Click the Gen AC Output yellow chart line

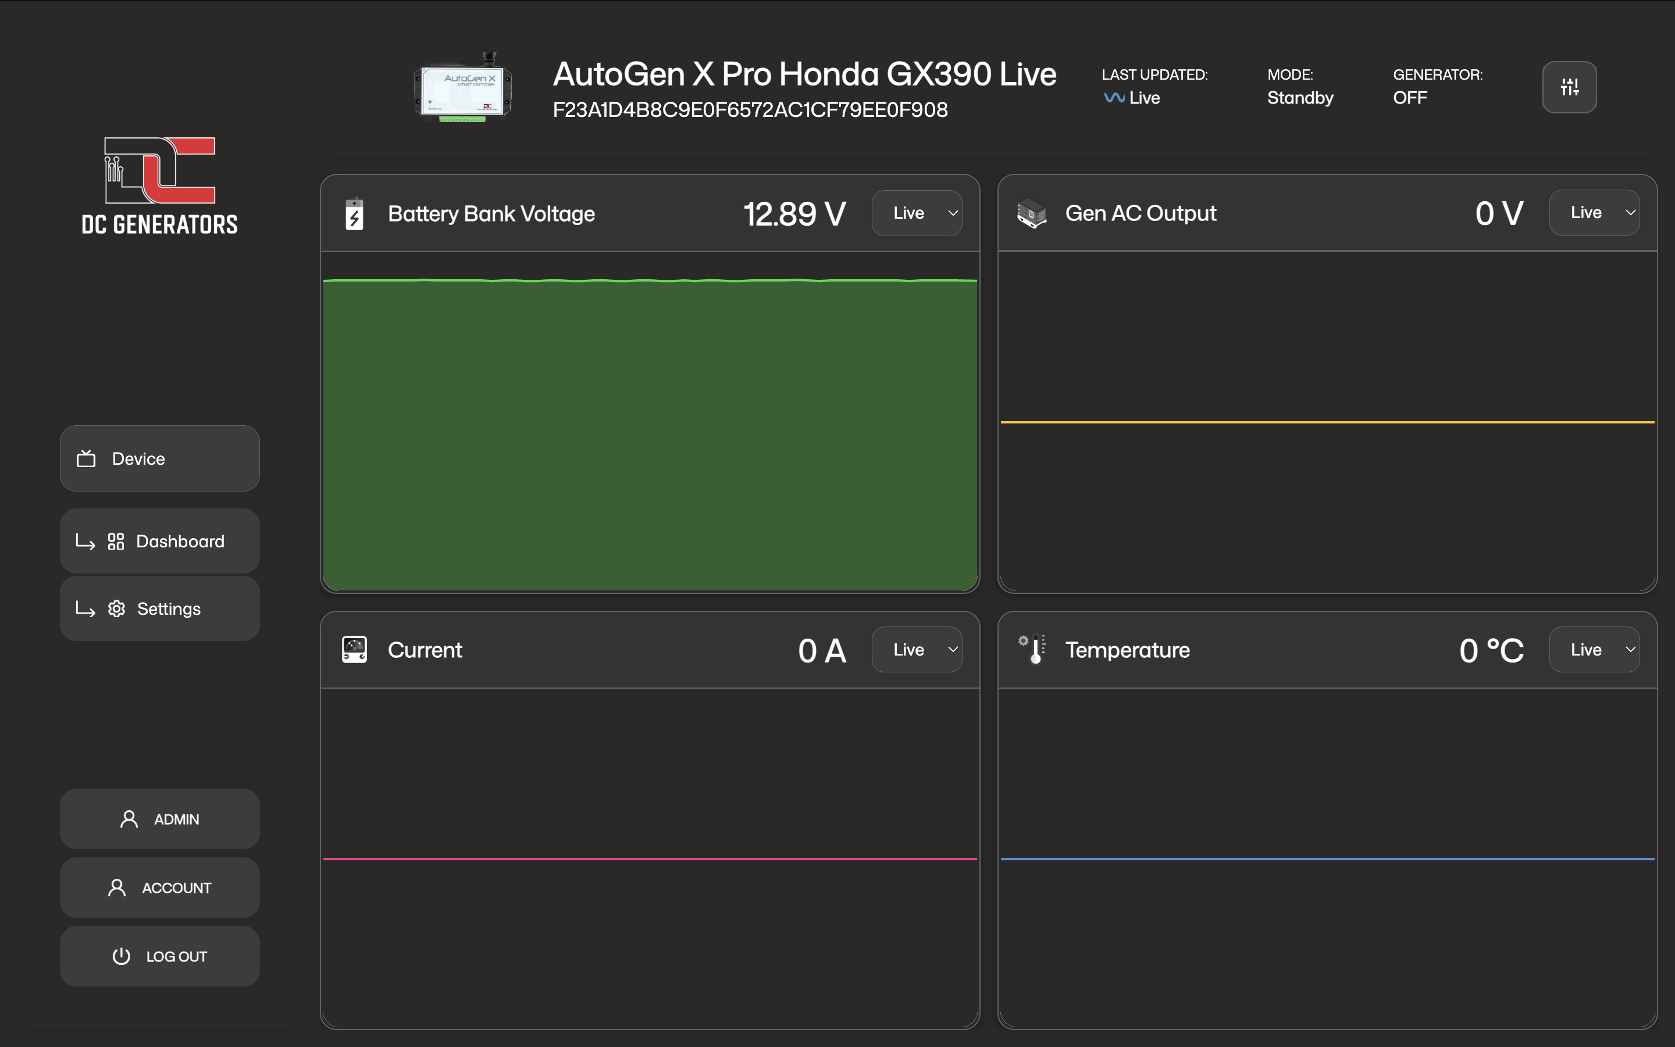(x=1328, y=422)
